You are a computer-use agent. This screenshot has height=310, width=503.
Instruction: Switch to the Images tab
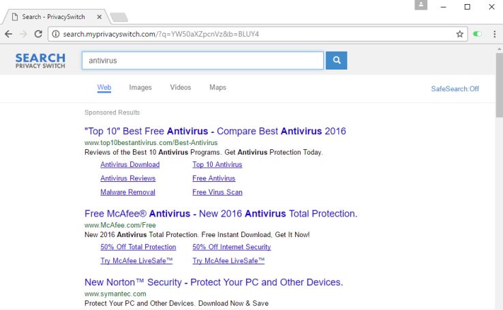(x=140, y=87)
